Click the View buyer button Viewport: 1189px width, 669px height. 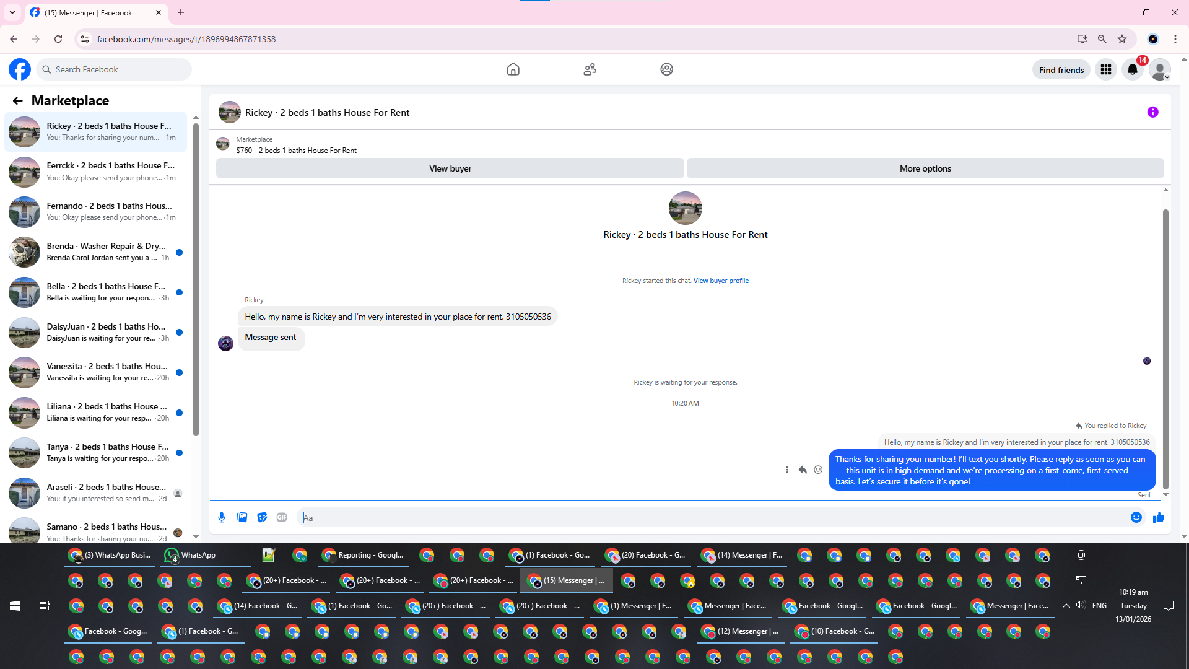pyautogui.click(x=450, y=168)
